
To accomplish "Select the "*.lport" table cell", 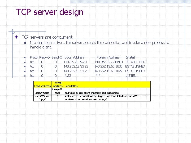I will 42,100.
